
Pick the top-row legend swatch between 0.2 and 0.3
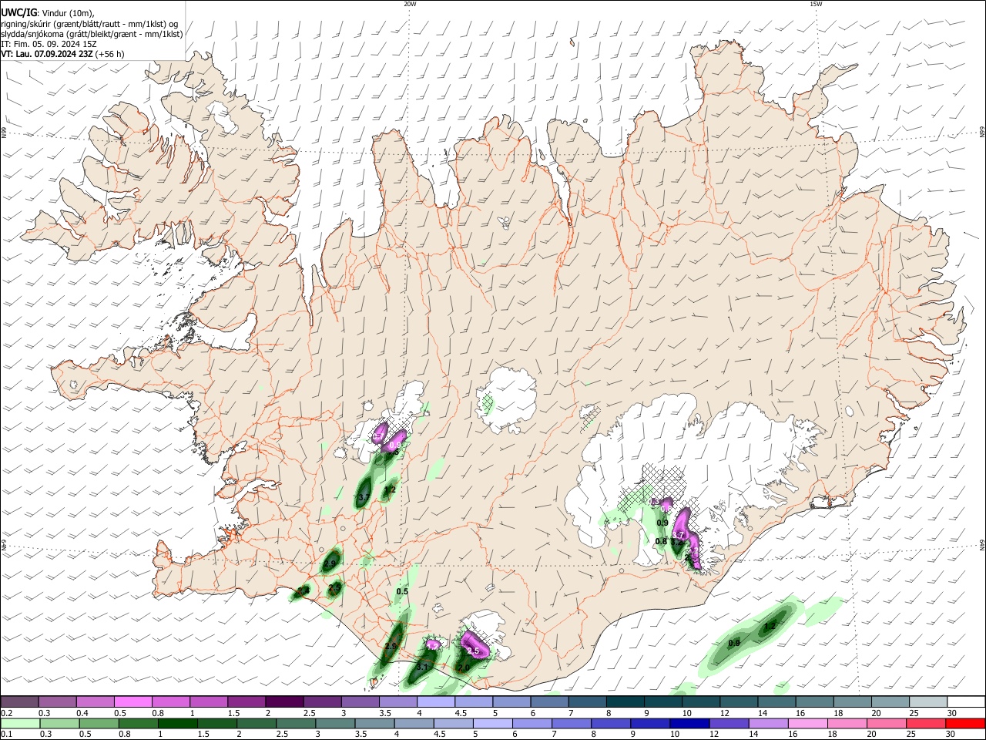coord(19,701)
